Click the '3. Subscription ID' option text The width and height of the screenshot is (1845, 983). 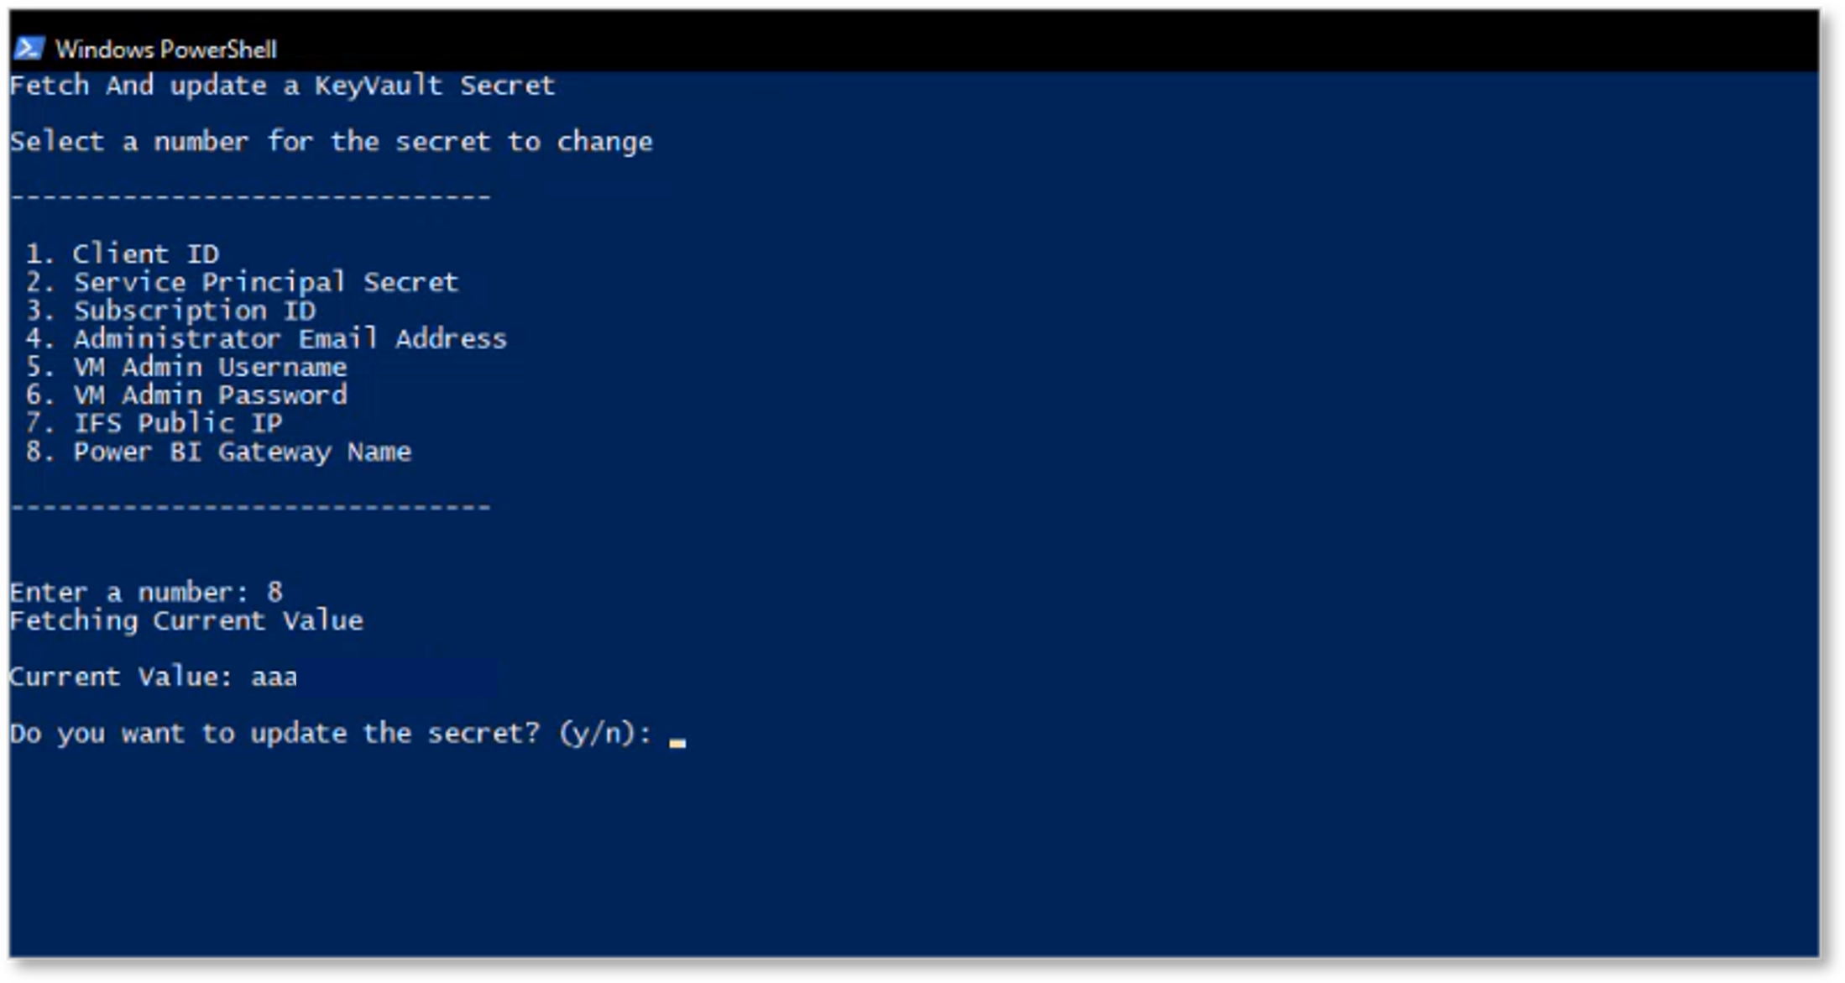coord(170,311)
